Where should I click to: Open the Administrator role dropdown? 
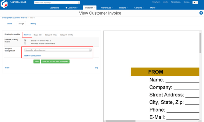tap(176, 2)
